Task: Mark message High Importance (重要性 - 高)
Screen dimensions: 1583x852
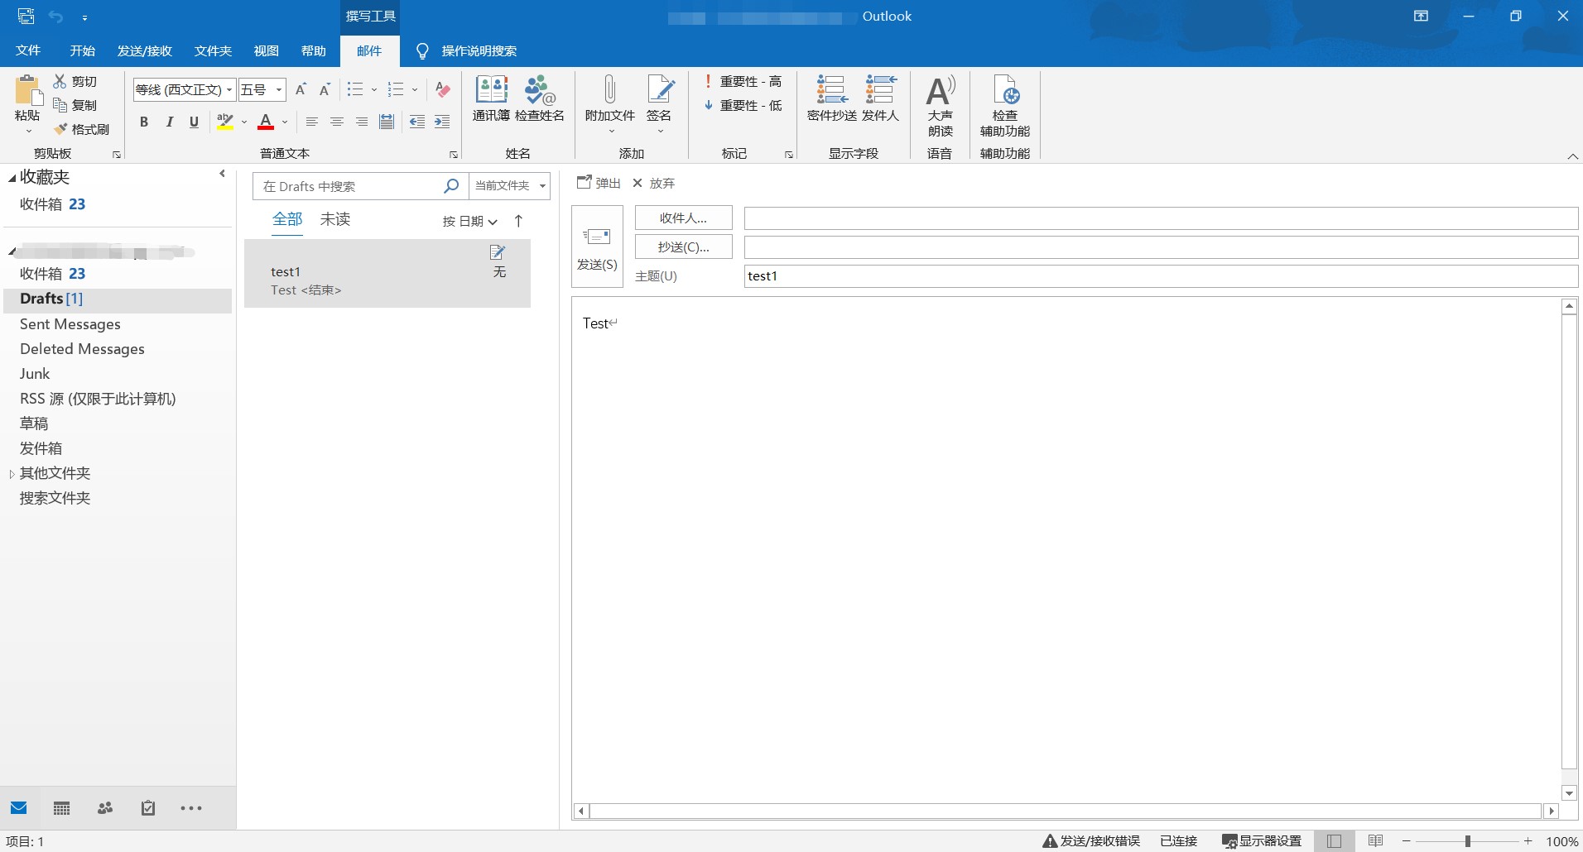Action: (743, 81)
